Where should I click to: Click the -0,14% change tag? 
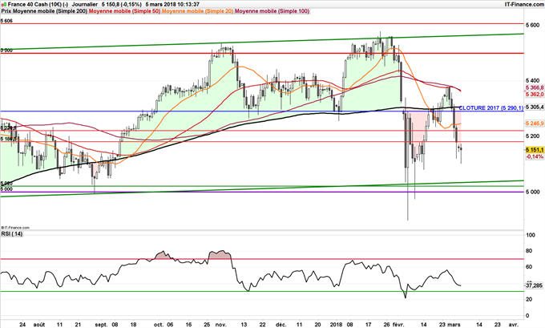click(x=535, y=157)
